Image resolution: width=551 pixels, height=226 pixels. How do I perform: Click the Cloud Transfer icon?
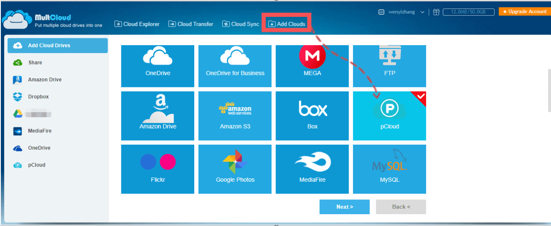tap(172, 24)
